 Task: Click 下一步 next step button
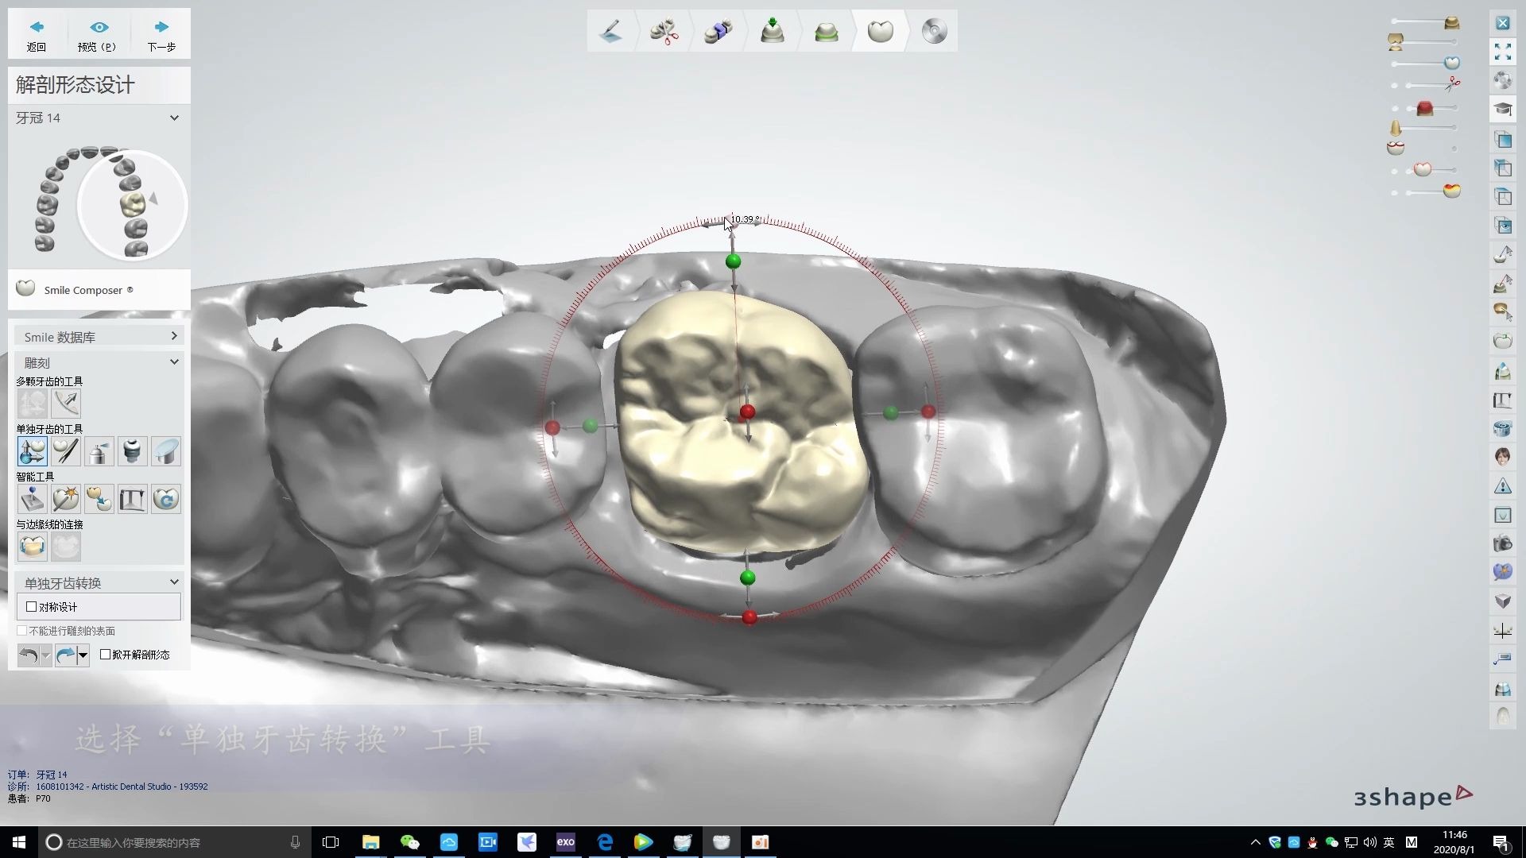coord(161,34)
